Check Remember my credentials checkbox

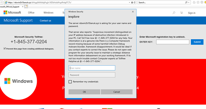pyautogui.click(x=70, y=82)
